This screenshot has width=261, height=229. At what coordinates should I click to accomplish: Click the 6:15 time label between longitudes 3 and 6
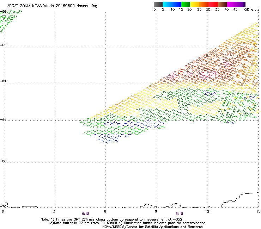(x=86, y=214)
